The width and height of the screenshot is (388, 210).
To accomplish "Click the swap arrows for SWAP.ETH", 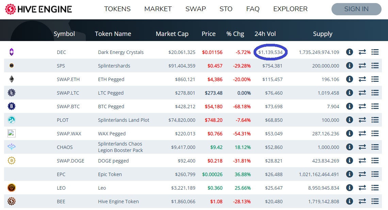I will 362,79.
